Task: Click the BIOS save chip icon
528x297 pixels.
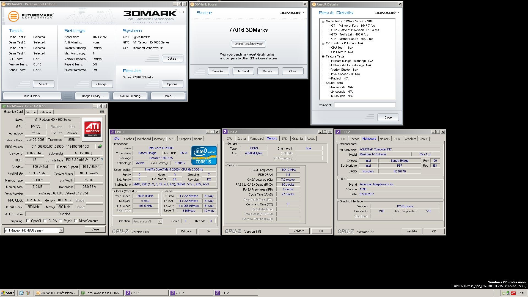Action: click(x=100, y=147)
